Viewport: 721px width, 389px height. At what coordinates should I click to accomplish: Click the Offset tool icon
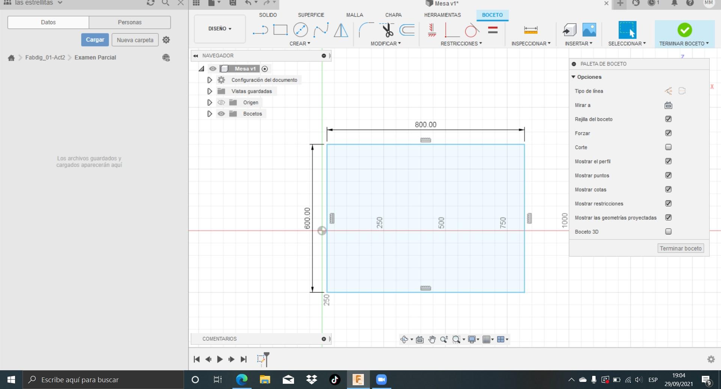point(407,30)
